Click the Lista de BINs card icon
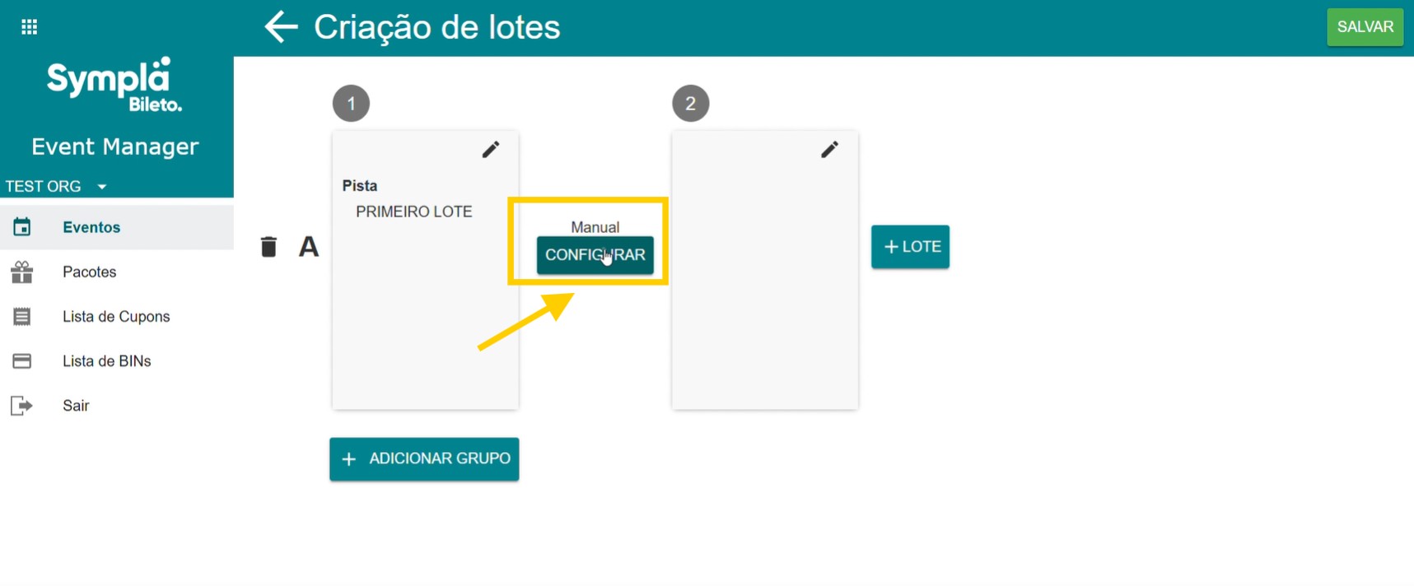This screenshot has width=1414, height=586. point(22,361)
